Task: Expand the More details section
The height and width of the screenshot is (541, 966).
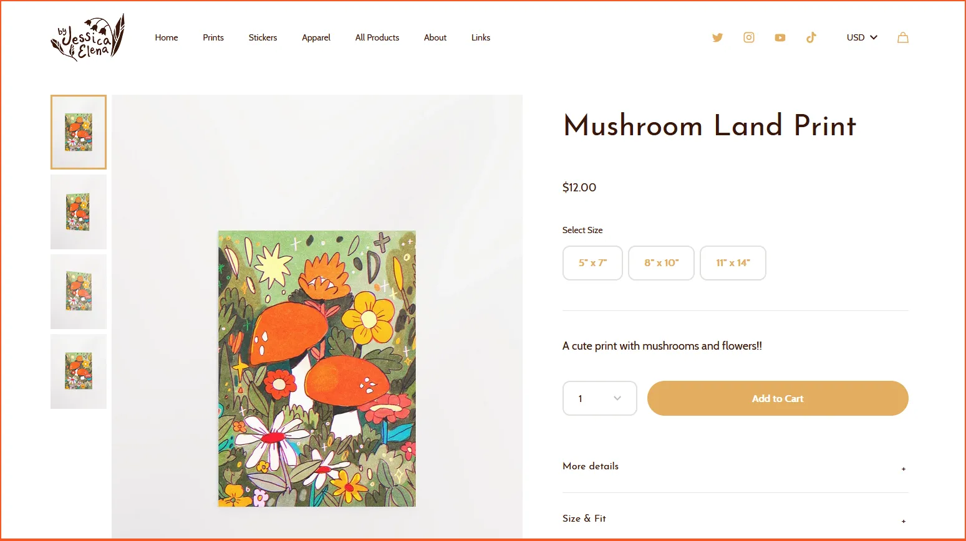Action: coord(735,466)
